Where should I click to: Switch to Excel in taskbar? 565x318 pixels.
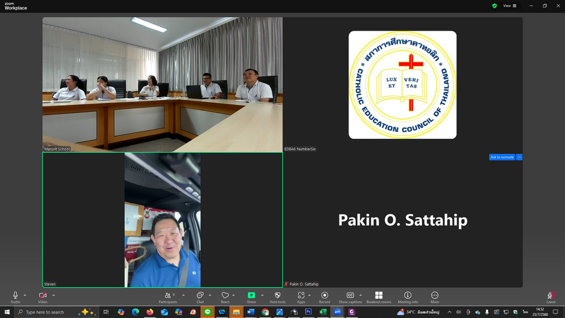[323, 312]
